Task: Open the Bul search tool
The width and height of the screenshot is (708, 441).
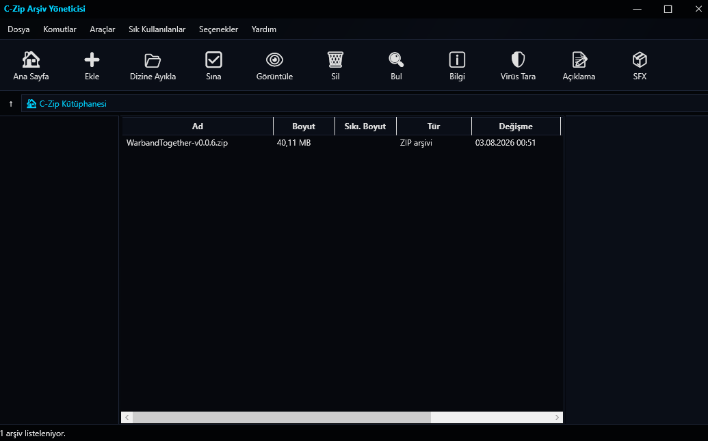Action: point(396,59)
